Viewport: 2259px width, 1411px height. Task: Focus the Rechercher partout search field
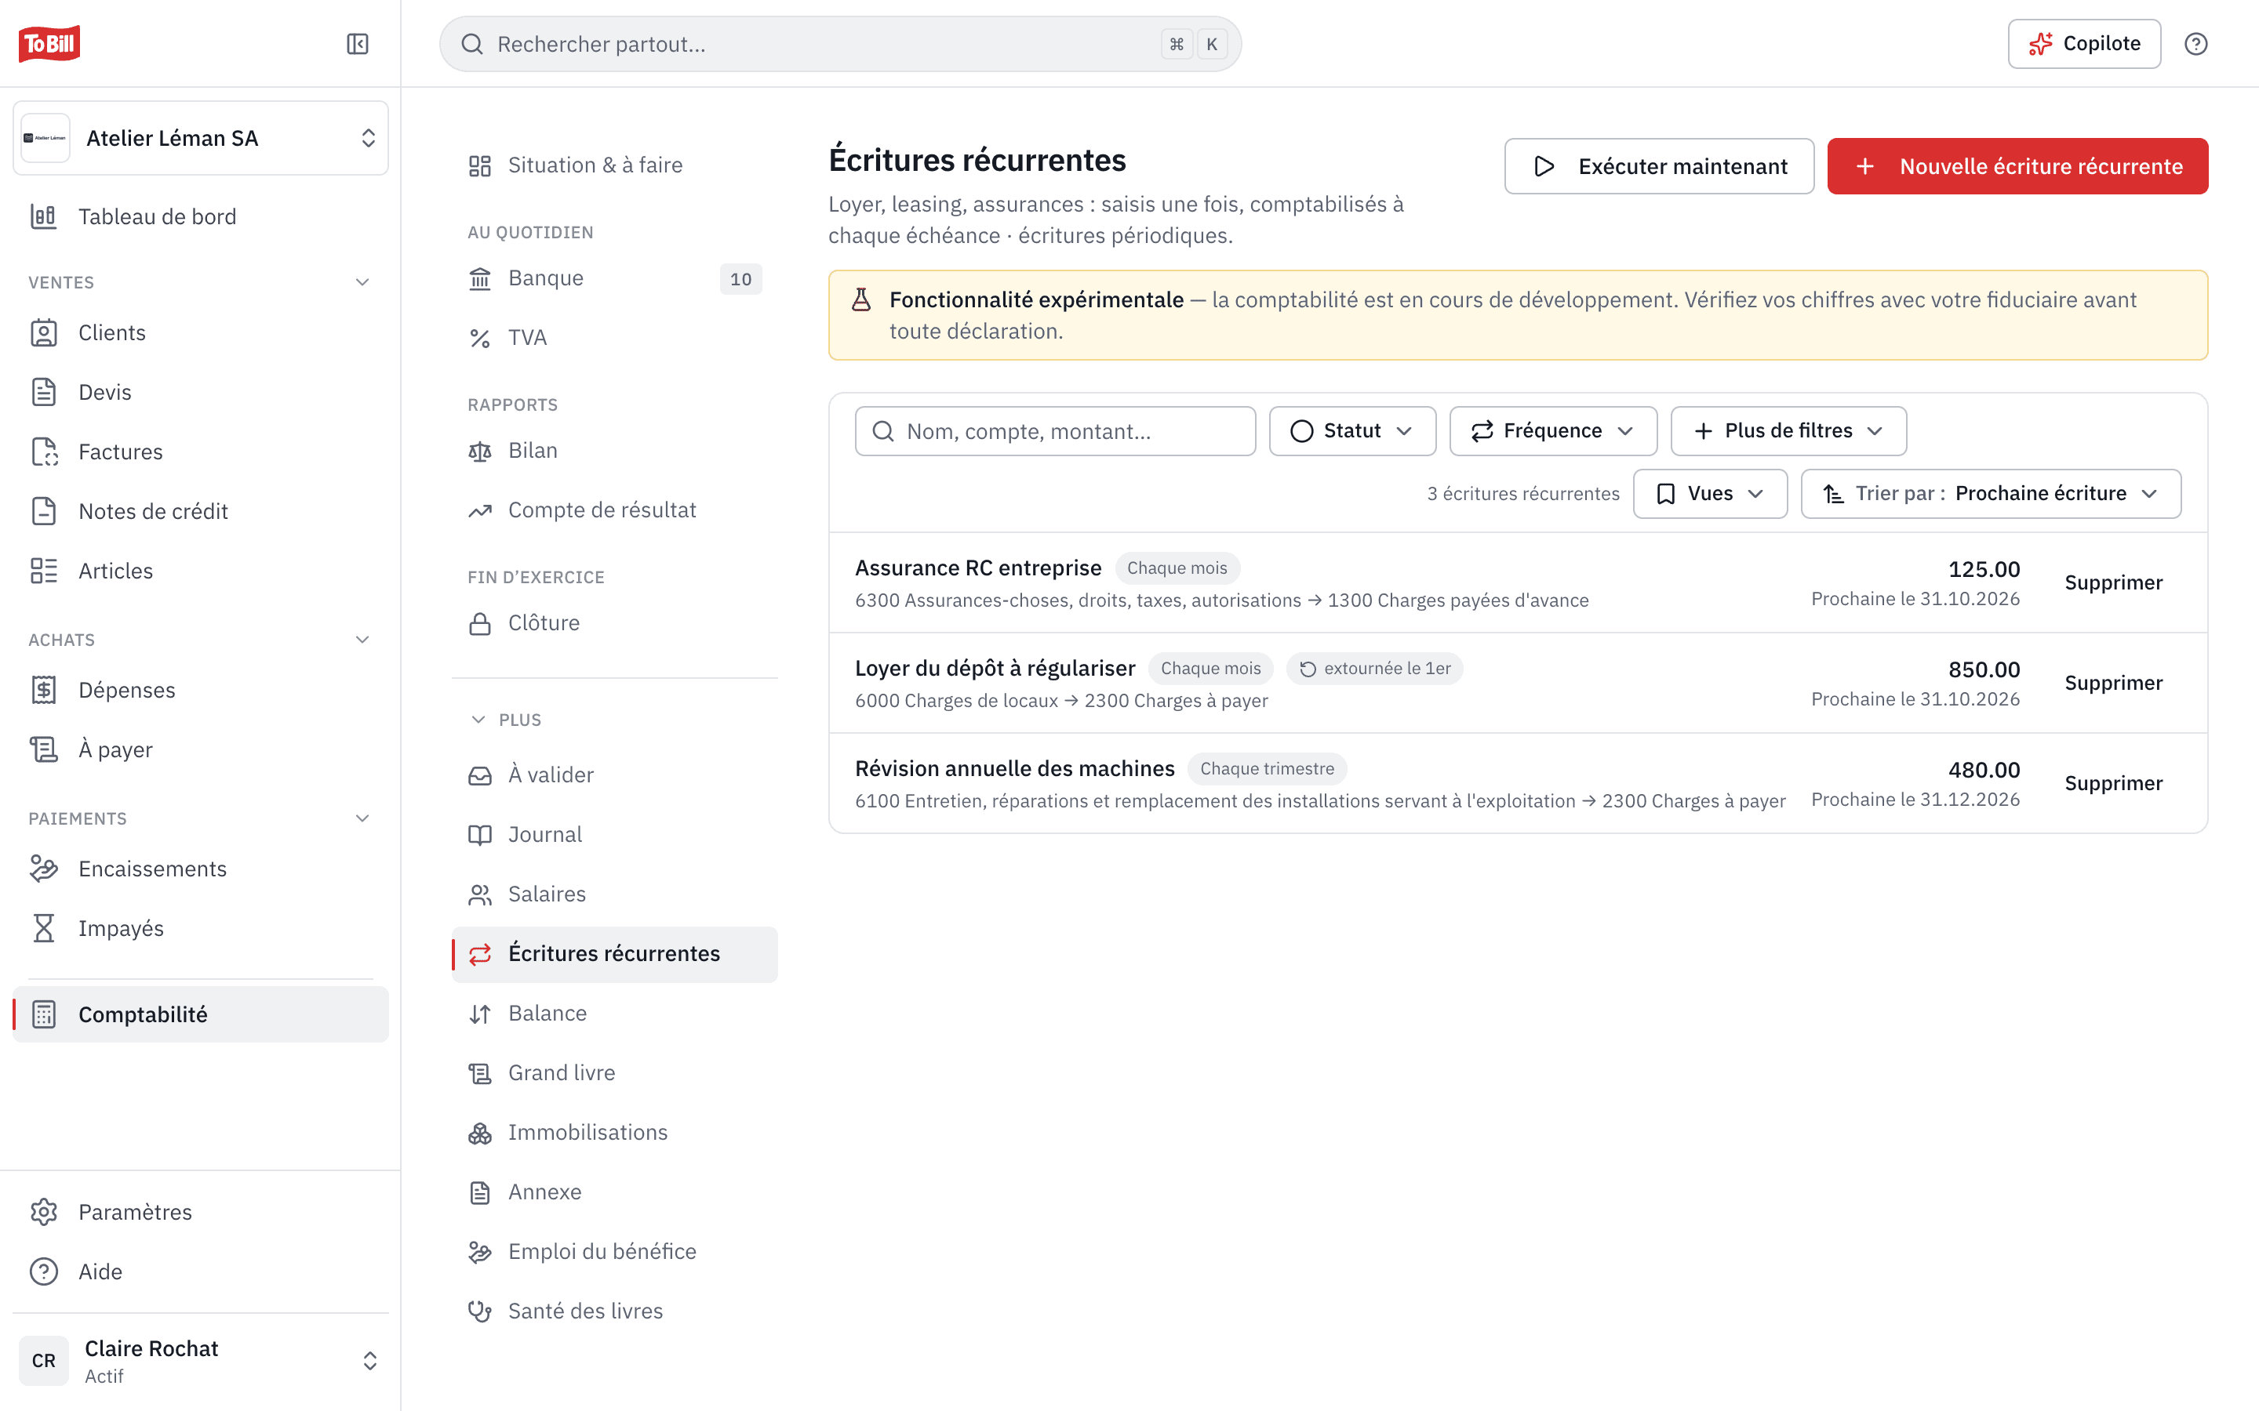(x=840, y=44)
